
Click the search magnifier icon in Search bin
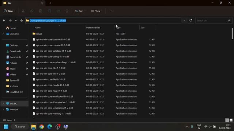tap(229, 20)
